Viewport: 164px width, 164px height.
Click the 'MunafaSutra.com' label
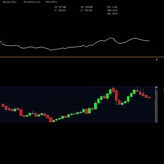pos(32,2)
